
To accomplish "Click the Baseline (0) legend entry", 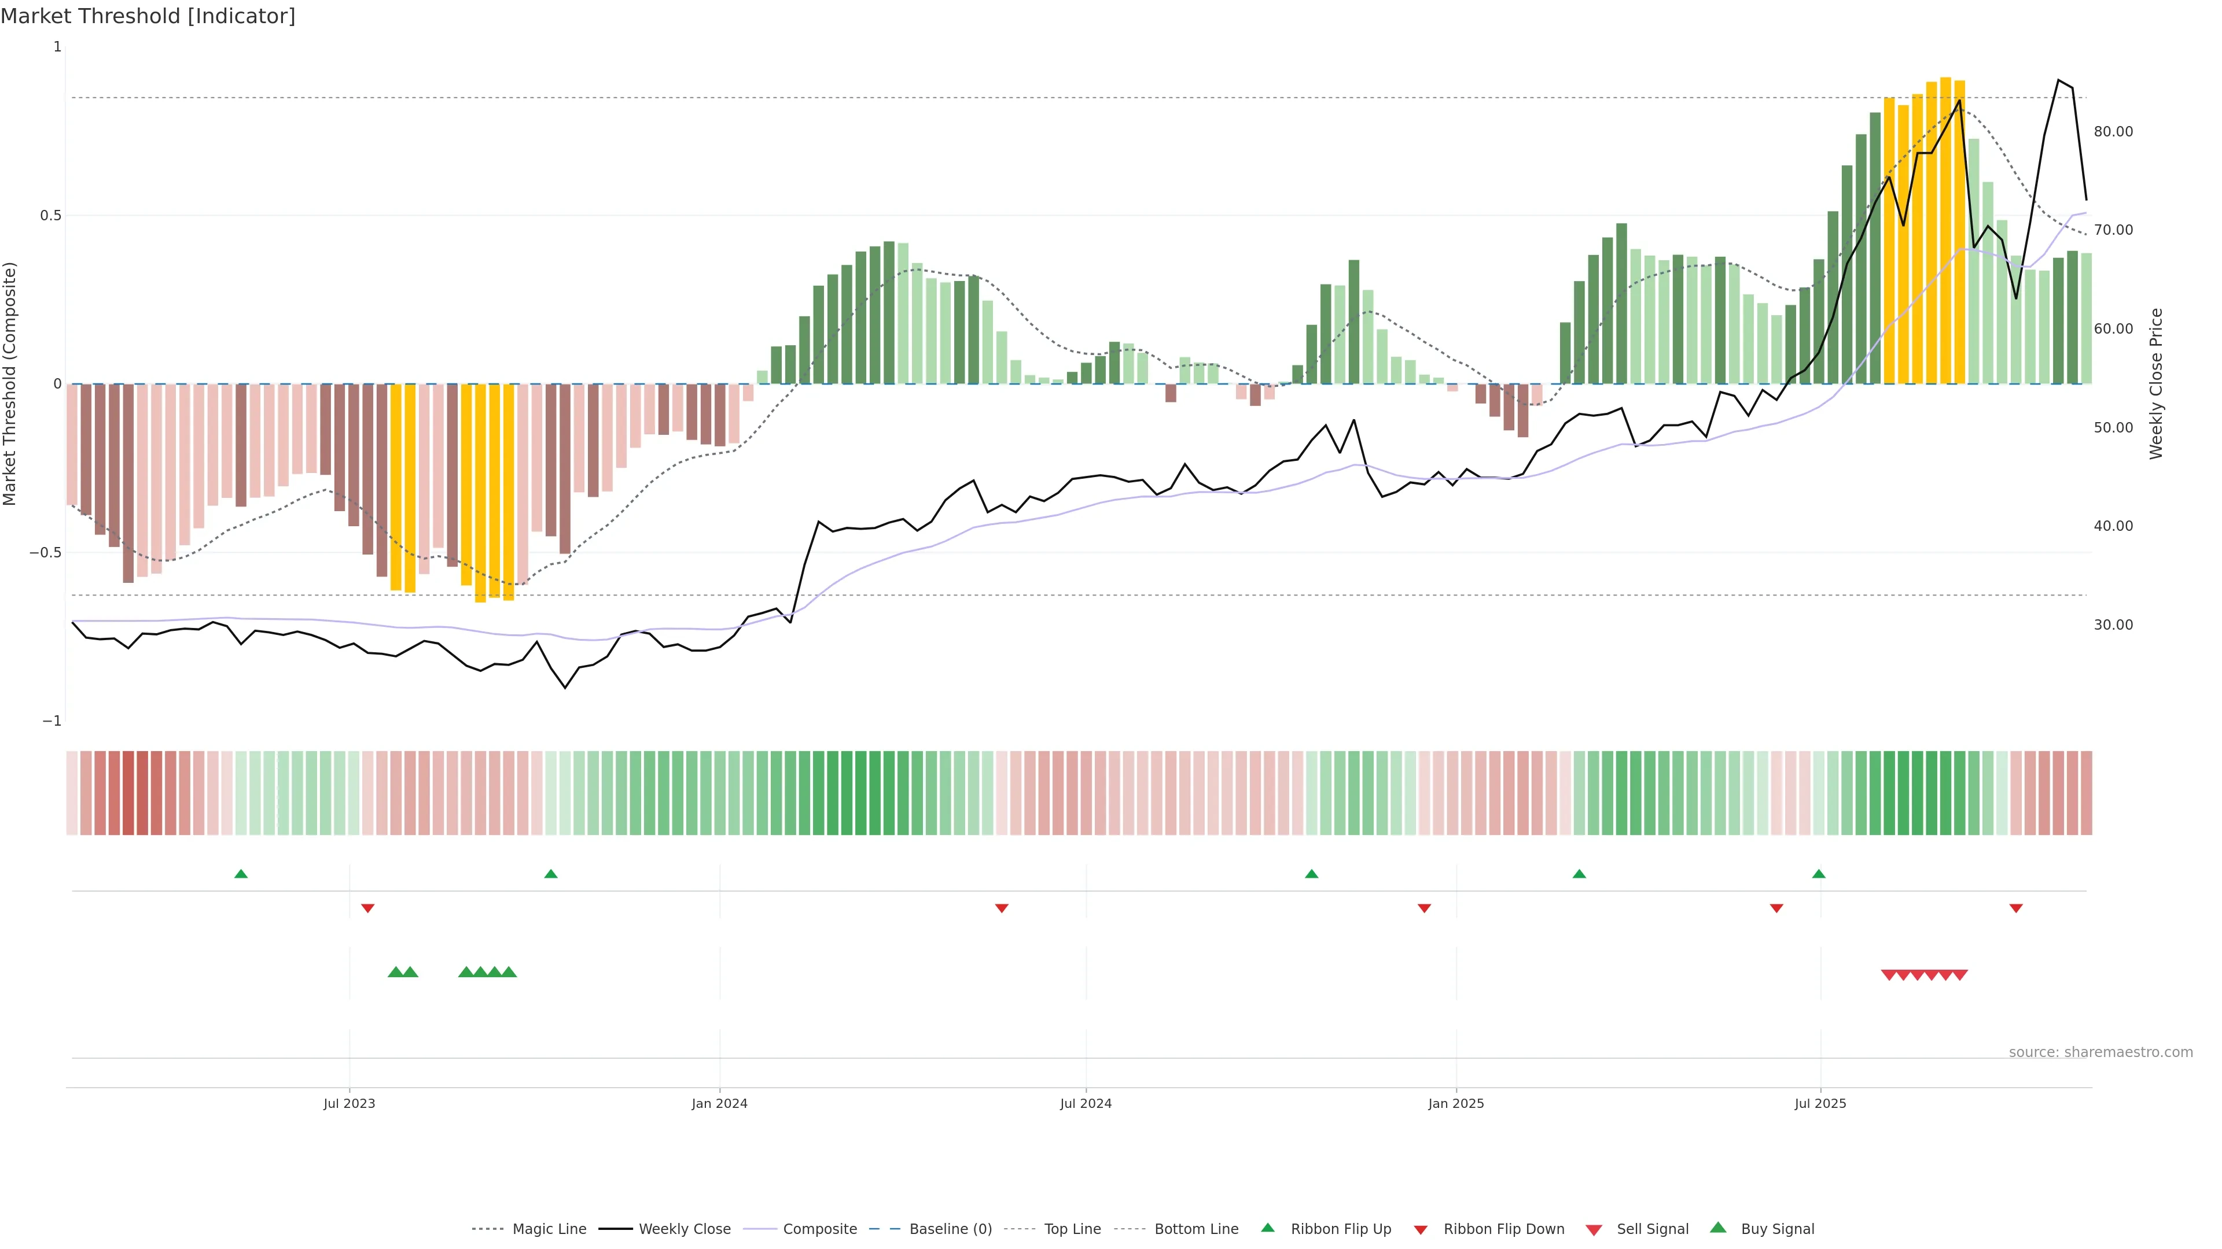I will click(950, 1229).
